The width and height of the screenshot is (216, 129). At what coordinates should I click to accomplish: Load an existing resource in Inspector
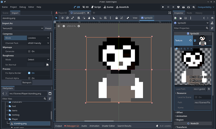pos(180,18)
